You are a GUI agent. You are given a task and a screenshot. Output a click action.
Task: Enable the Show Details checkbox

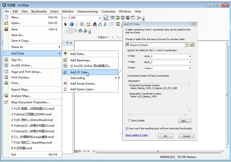pyautogui.click(x=129, y=120)
